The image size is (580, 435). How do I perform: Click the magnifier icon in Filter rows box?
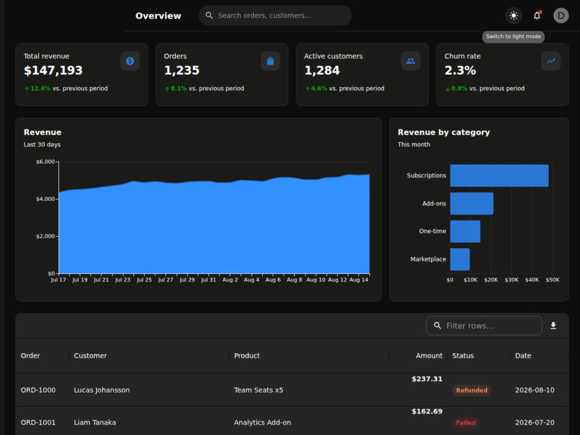point(437,325)
